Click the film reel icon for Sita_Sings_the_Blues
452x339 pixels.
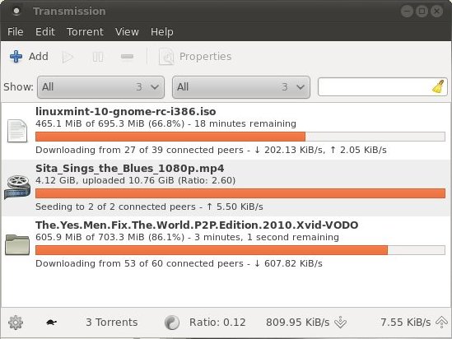[17, 187]
